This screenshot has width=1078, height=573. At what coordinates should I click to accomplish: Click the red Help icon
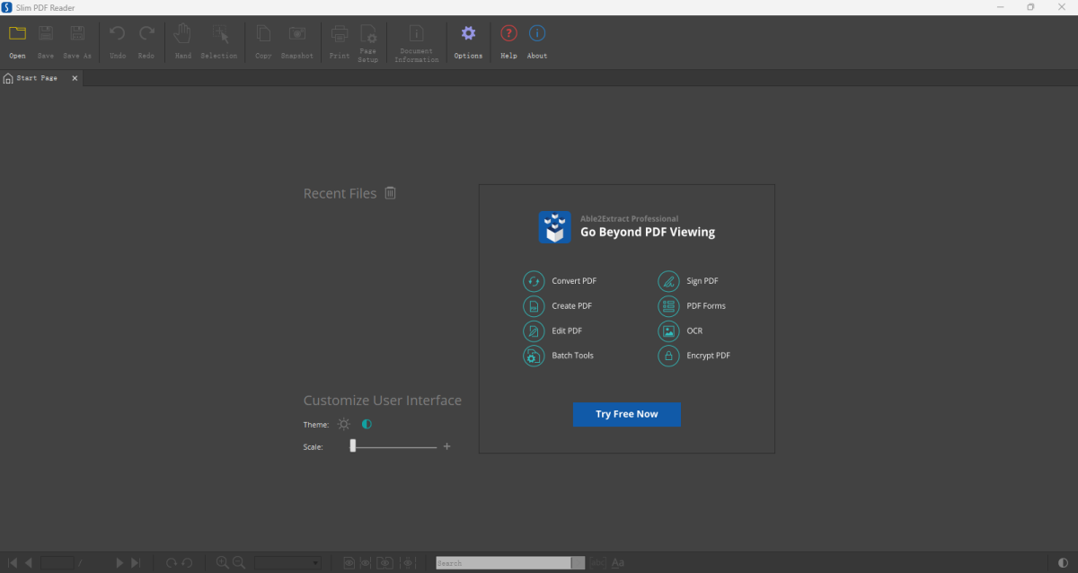tap(508, 34)
